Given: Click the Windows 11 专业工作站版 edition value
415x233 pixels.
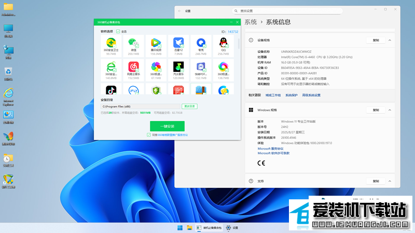Looking at the screenshot, I should [298, 122].
